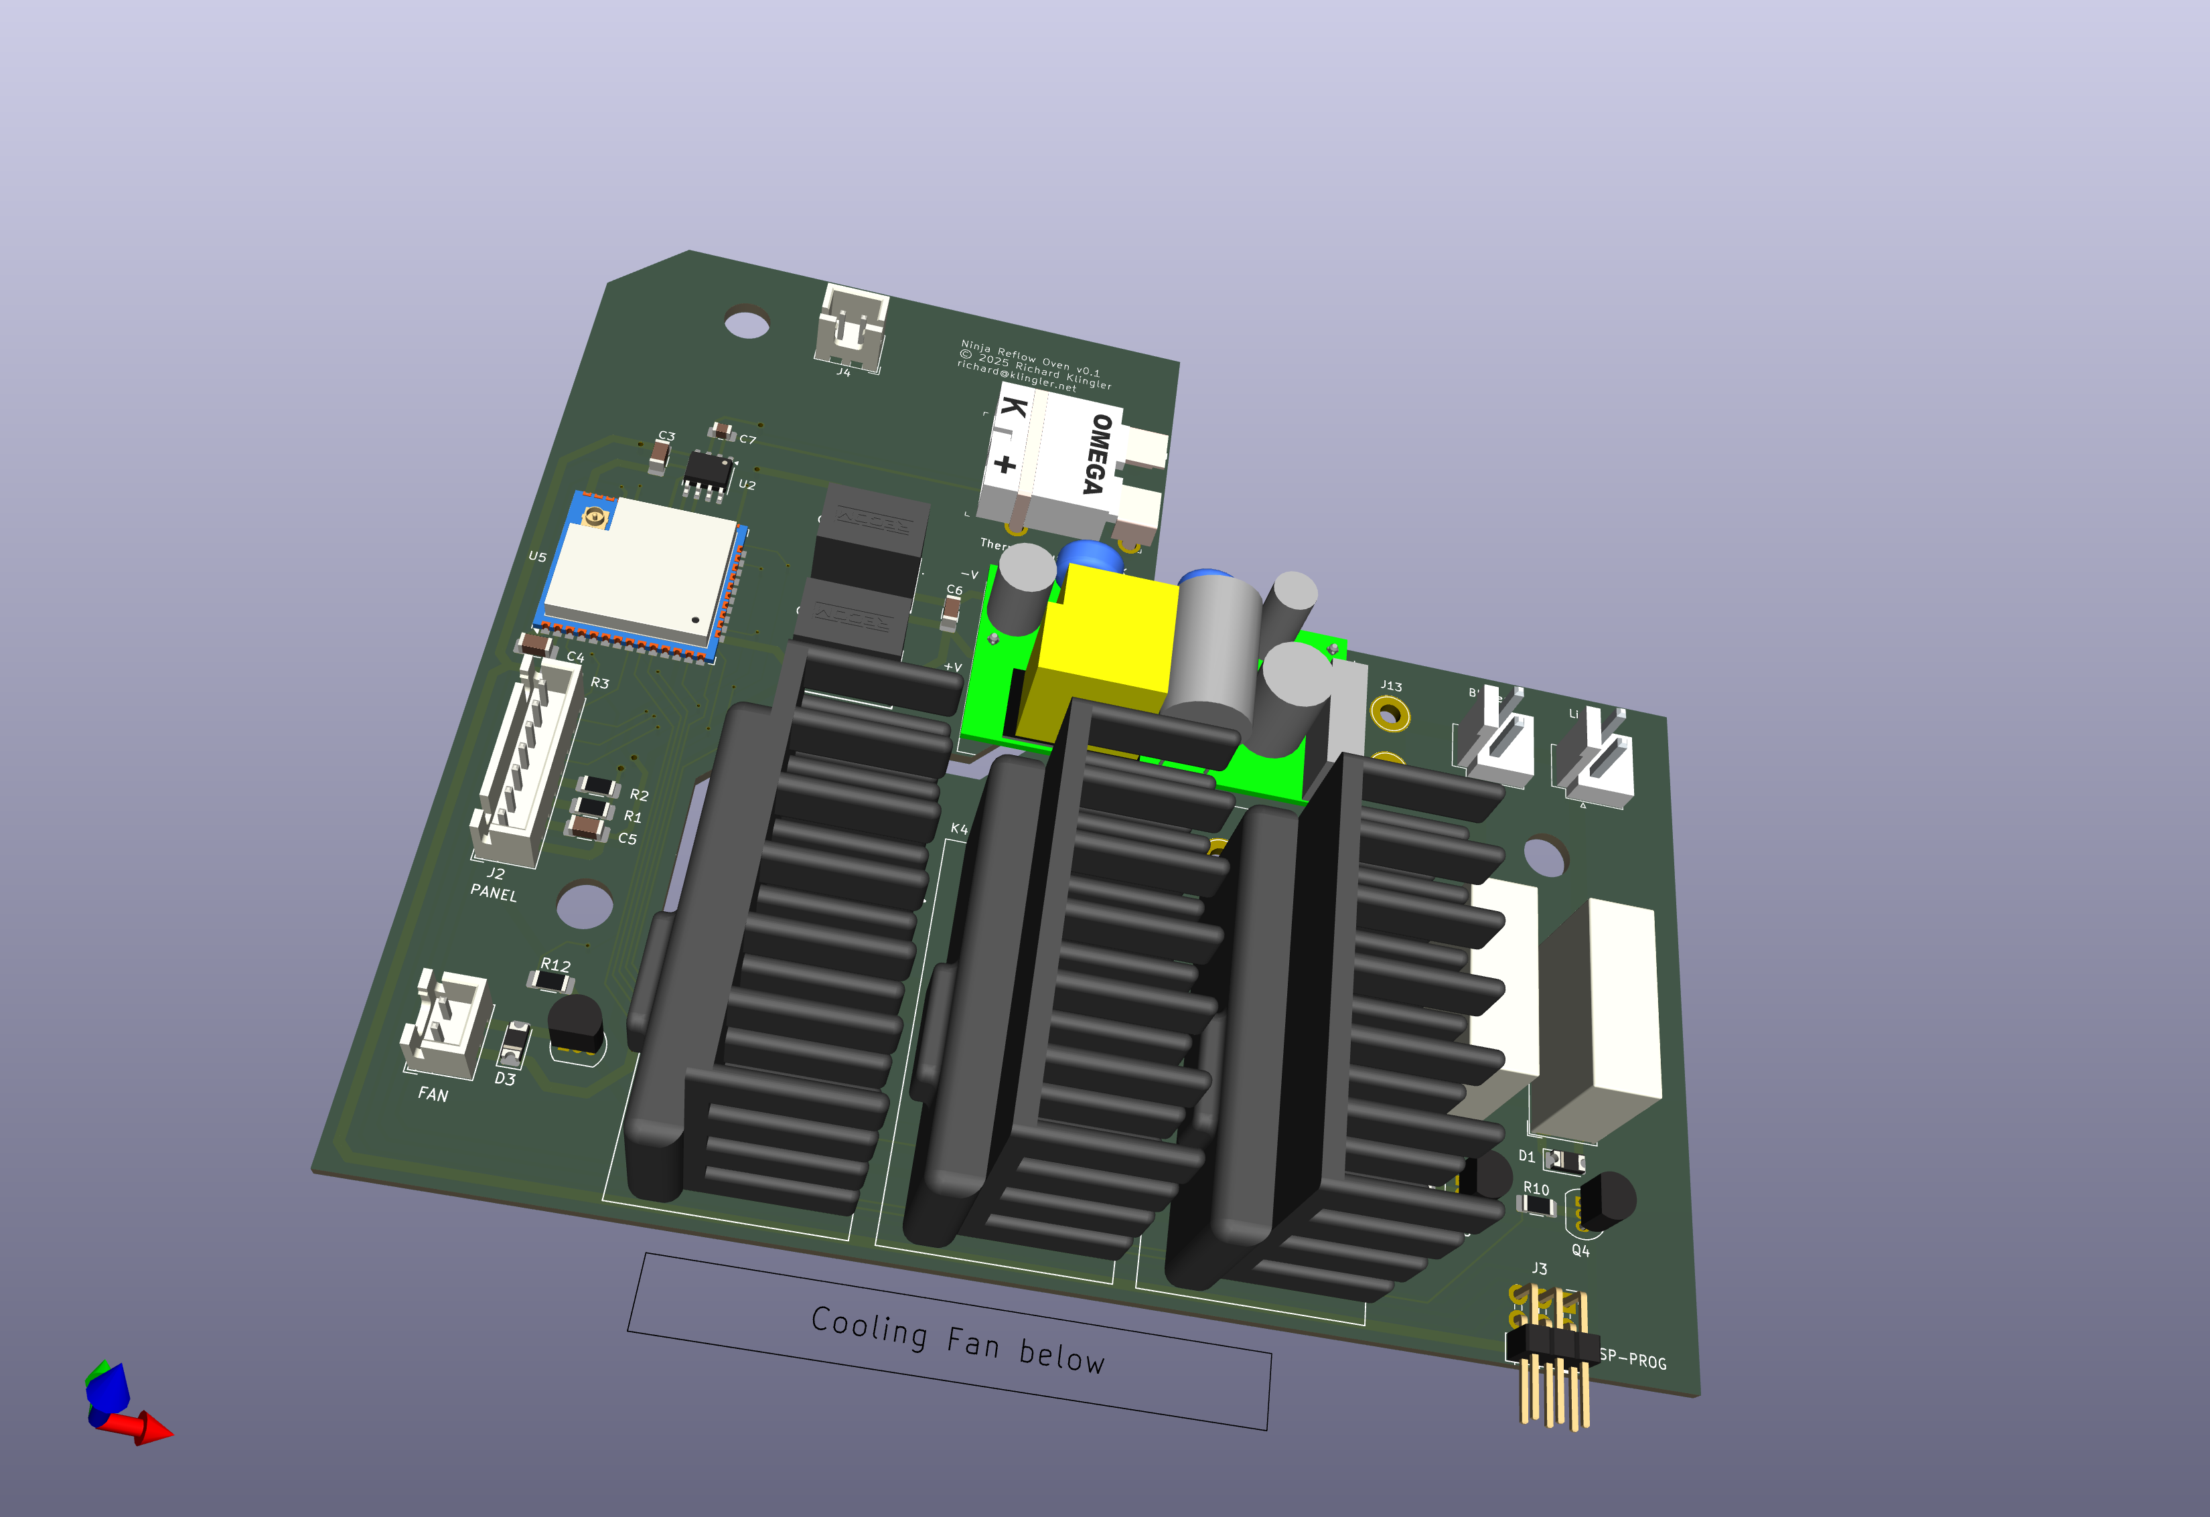This screenshot has height=1517, width=2210.
Task: Click the 'U2' reference label
Action: point(747,485)
